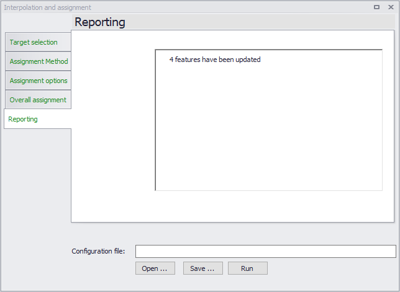
Task: Open the Target selection tab
Action: pyautogui.click(x=38, y=42)
